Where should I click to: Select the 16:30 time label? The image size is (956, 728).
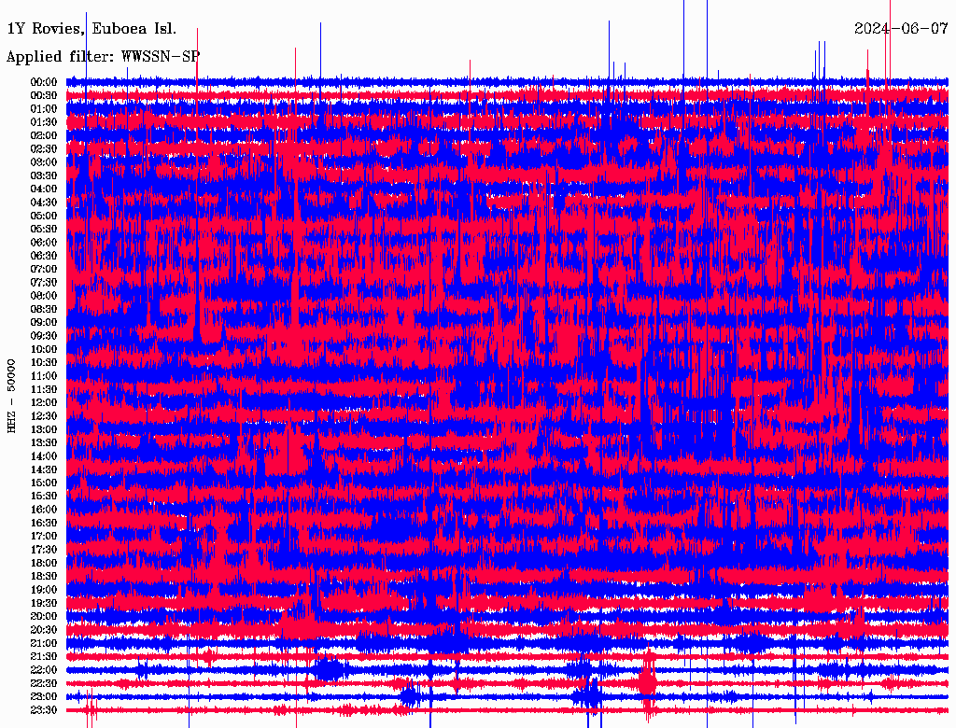[44, 524]
